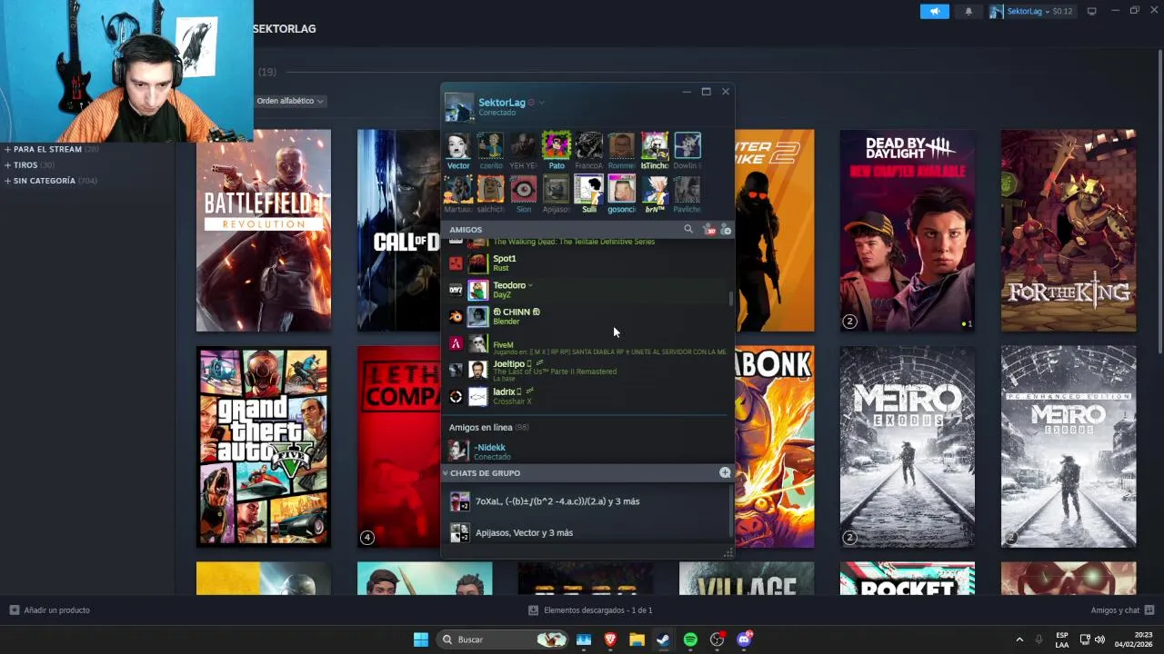The height and width of the screenshot is (654, 1164).
Task: Open pending friend invites icon
Action: click(708, 230)
